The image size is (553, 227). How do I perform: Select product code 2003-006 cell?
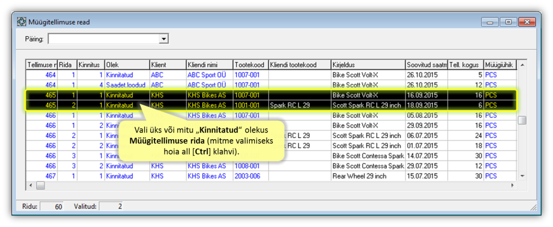251,176
